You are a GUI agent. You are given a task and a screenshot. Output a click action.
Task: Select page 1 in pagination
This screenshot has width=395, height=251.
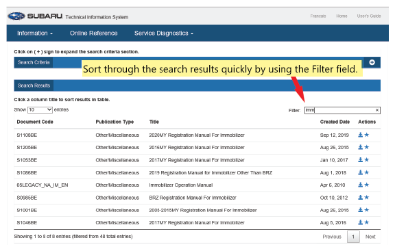pyautogui.click(x=353, y=237)
